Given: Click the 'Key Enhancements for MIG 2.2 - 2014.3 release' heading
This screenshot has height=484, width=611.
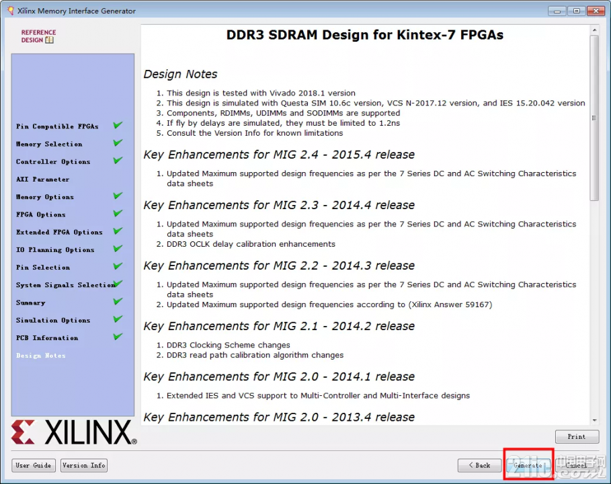Looking at the screenshot, I should tap(279, 266).
